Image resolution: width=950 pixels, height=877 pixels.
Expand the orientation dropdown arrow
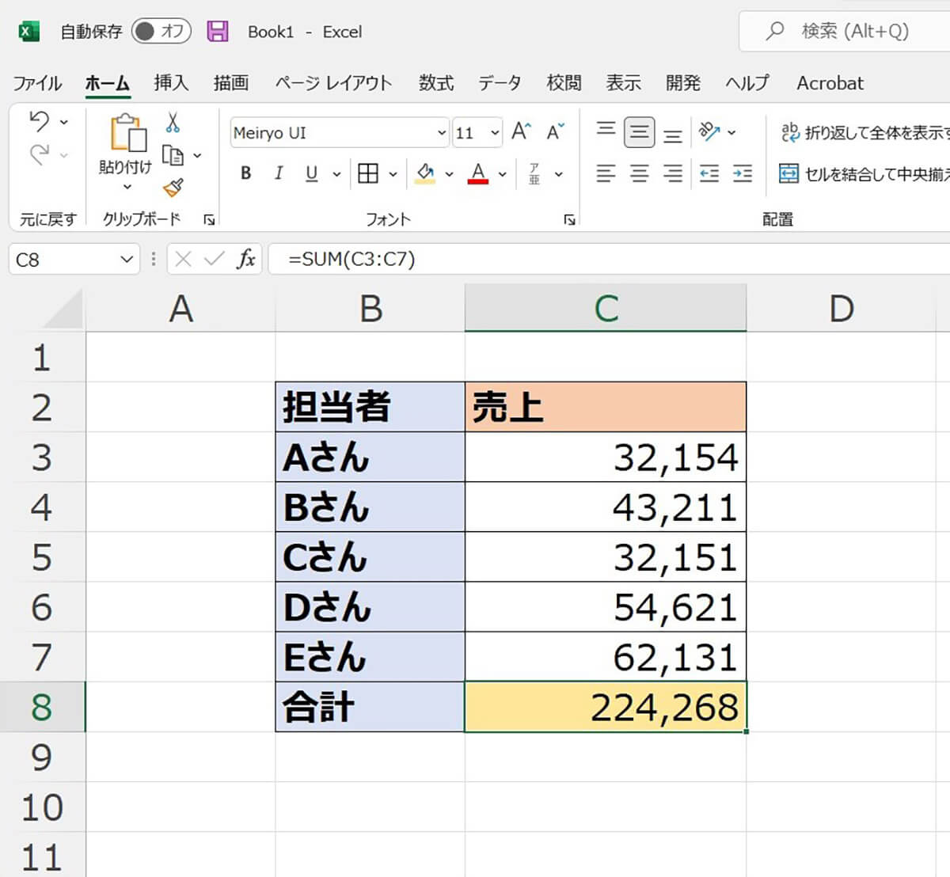[x=731, y=133]
